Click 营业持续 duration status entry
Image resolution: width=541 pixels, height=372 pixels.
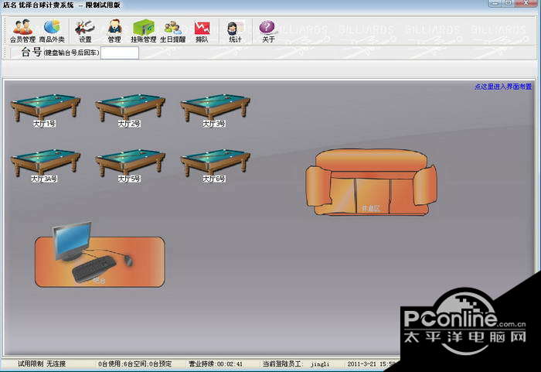pyautogui.click(x=216, y=363)
